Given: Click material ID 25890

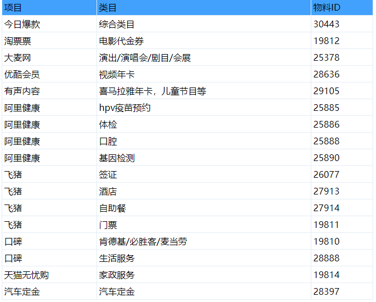Looking at the screenshot, I should coord(342,158).
